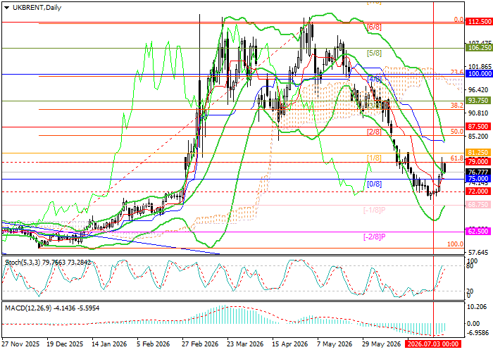This screenshot has height=352, width=493.
Task: Open the UKBRENT chart dropdown triangle
Action: [x=6, y=8]
